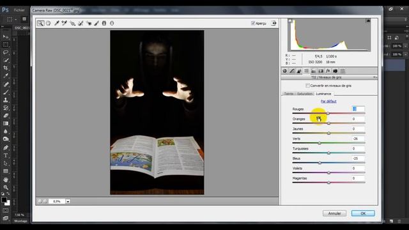The image size is (409, 230).
Task: Switch to the Teinte tab
Action: (x=289, y=94)
